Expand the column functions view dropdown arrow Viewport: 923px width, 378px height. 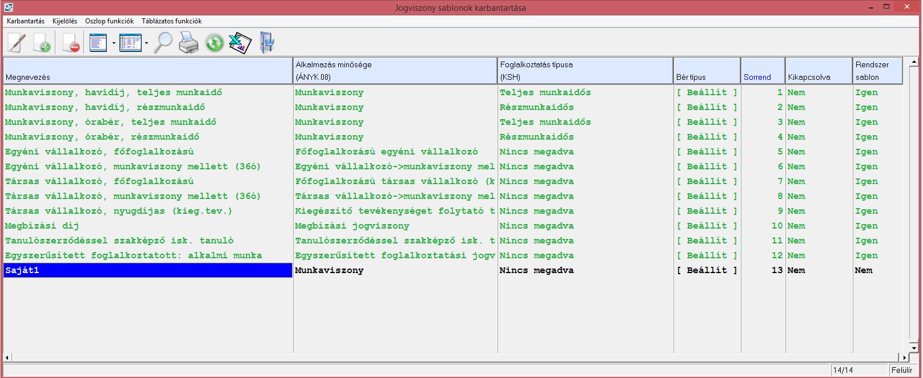pos(114,43)
